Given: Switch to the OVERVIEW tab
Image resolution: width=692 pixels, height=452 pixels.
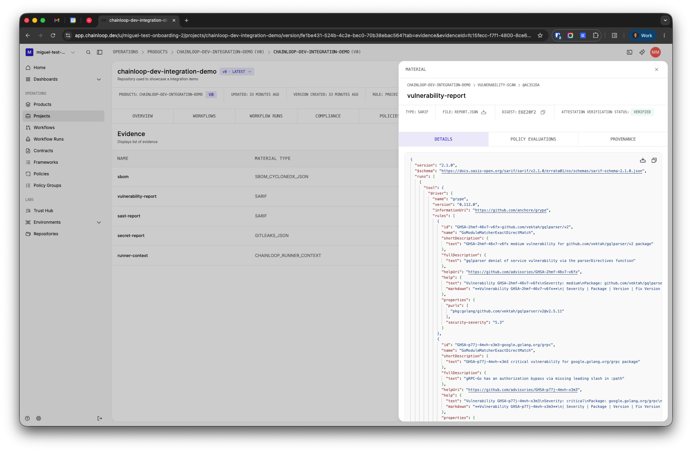Looking at the screenshot, I should [x=143, y=116].
